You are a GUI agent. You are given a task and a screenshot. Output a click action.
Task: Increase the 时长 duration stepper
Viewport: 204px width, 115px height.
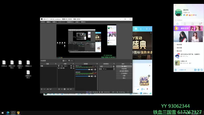(x=114, y=68)
